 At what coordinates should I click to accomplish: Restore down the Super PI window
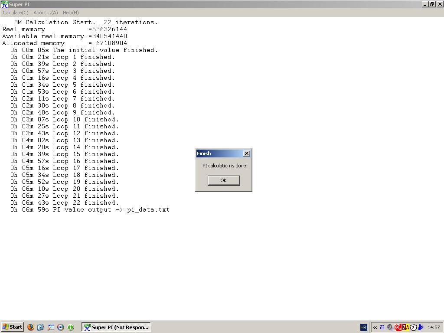tap(431, 4)
